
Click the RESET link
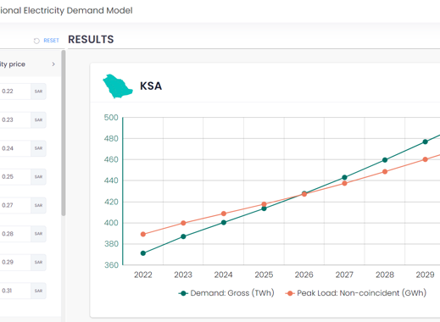(51, 41)
